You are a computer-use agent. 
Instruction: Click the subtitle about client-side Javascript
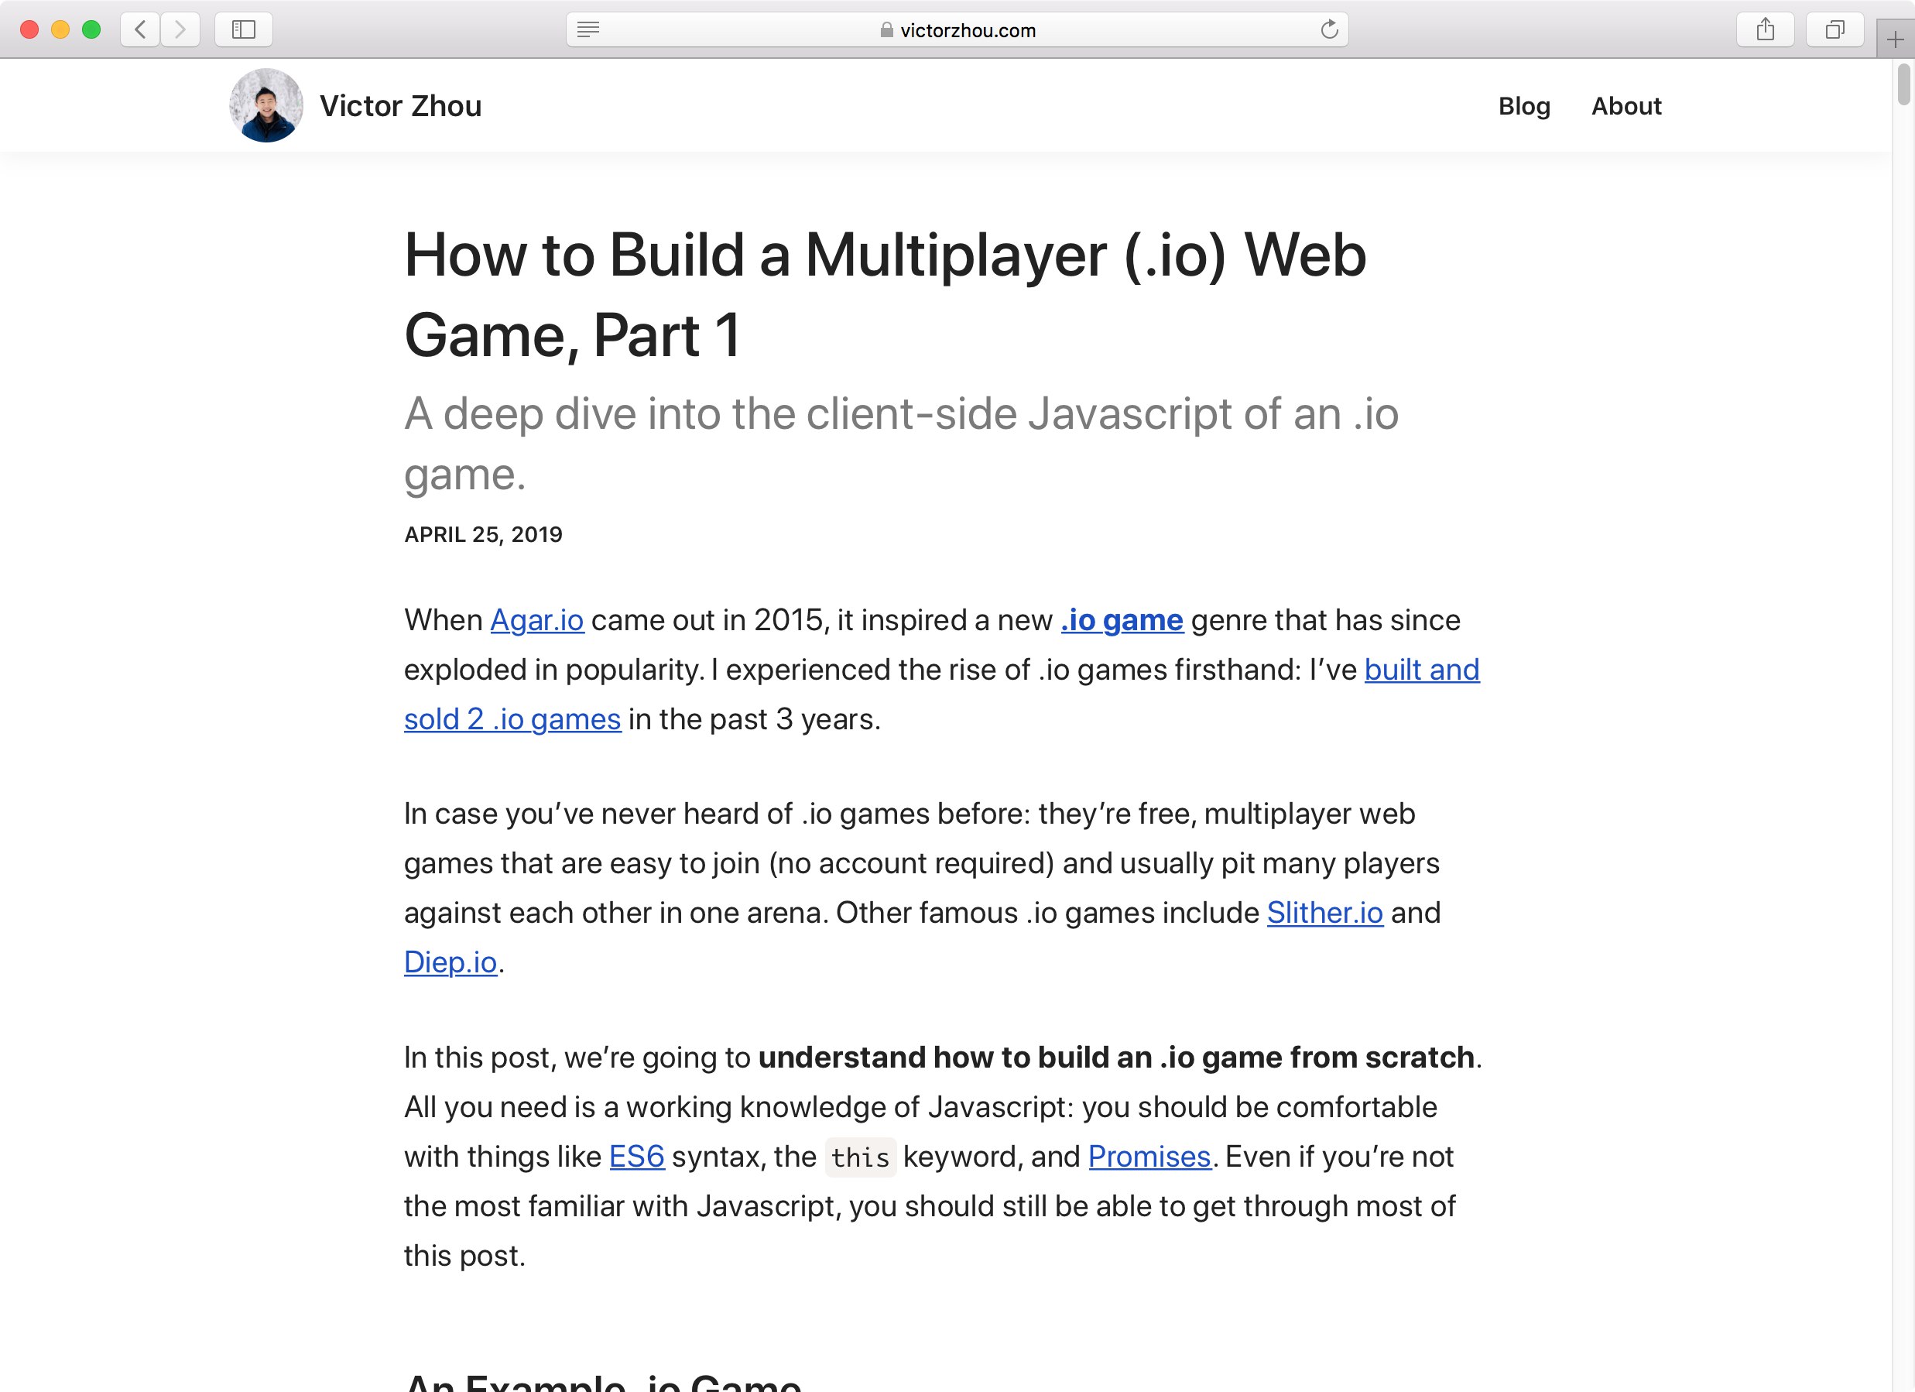[901, 444]
